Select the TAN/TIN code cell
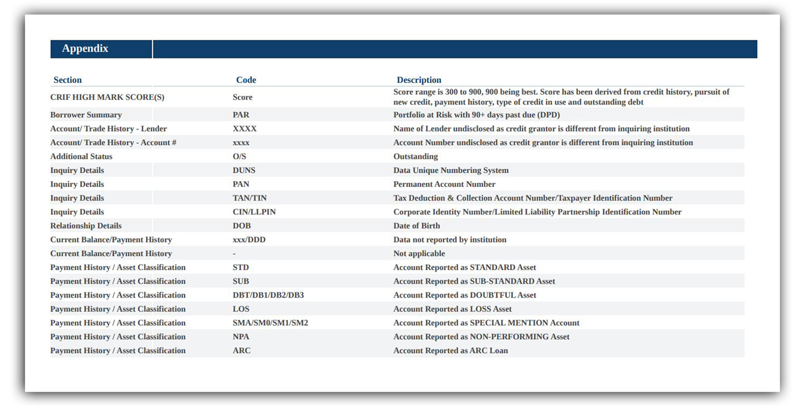 [x=250, y=198]
